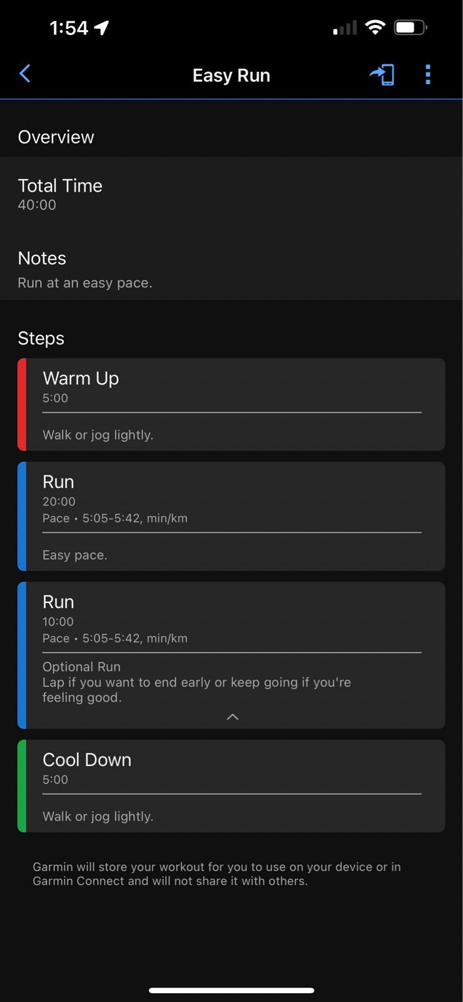
Task: Tap the green bar beside Cool Down
Action: pyautogui.click(x=21, y=786)
